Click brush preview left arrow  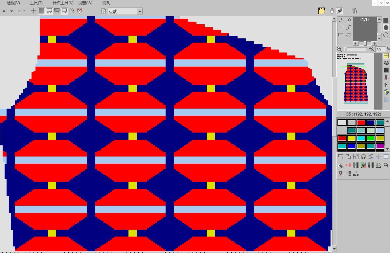[x=356, y=43]
